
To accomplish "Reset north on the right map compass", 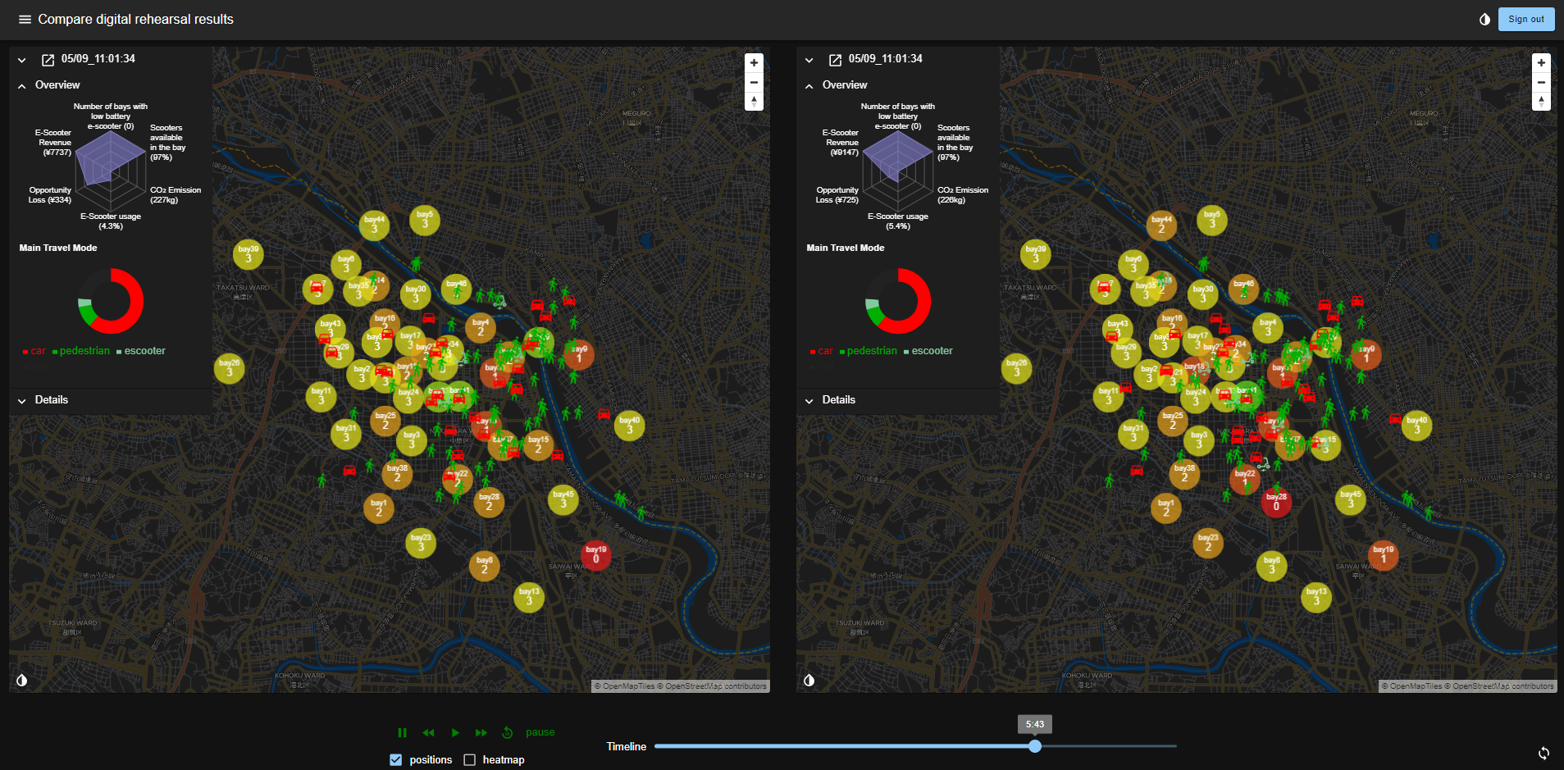I will point(1541,101).
